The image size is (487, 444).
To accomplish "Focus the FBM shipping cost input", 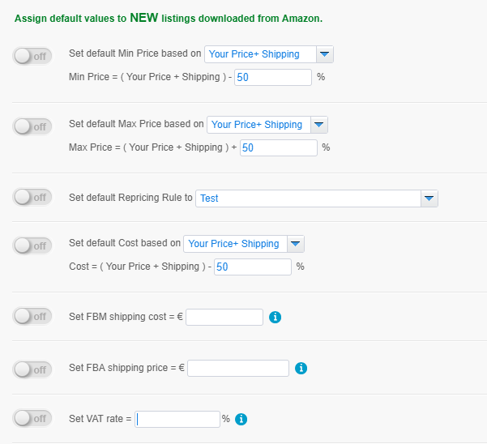I will [224, 318].
